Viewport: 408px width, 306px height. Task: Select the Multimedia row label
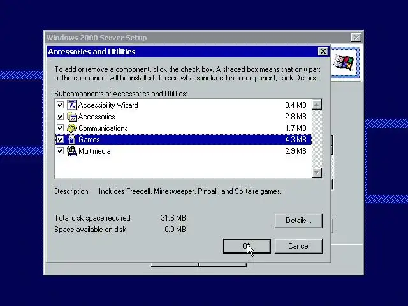94,151
